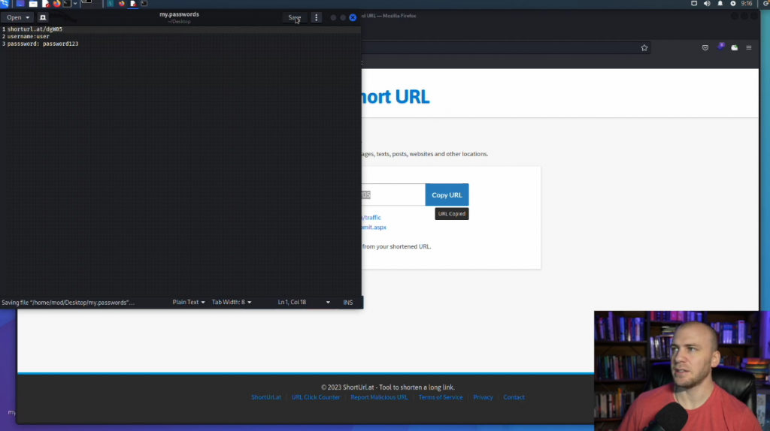Open the submit.aspx link

(374, 227)
